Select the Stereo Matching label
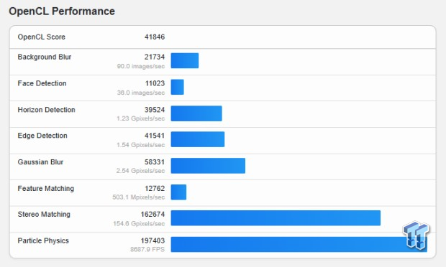Screen dimensions: 446x267 coord(44,214)
